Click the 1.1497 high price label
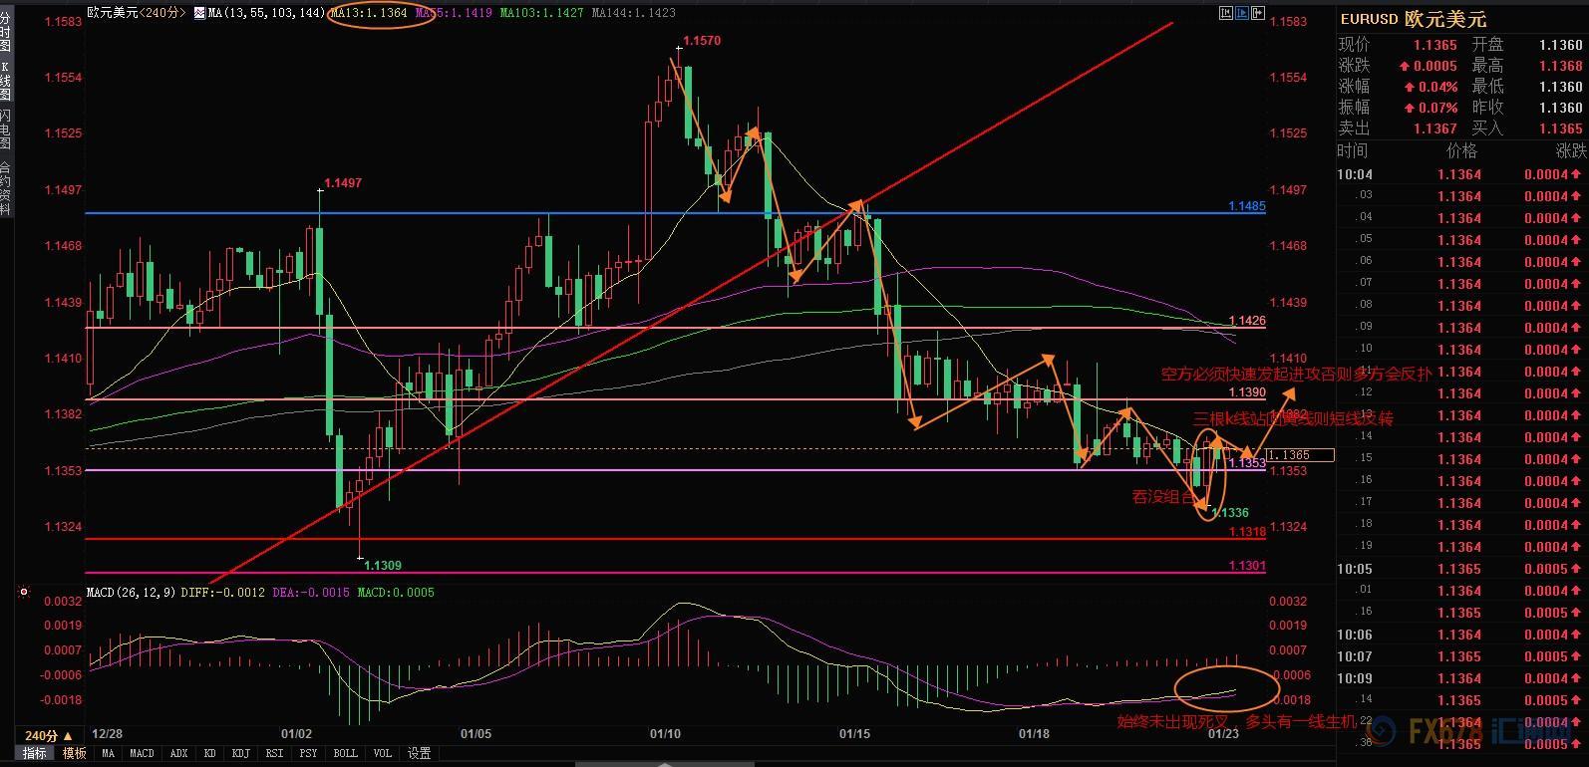Image resolution: width=1589 pixels, height=767 pixels. click(343, 183)
